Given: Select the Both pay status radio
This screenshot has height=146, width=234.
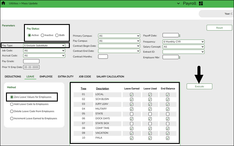Looking at the screenshot, I should [57, 35].
